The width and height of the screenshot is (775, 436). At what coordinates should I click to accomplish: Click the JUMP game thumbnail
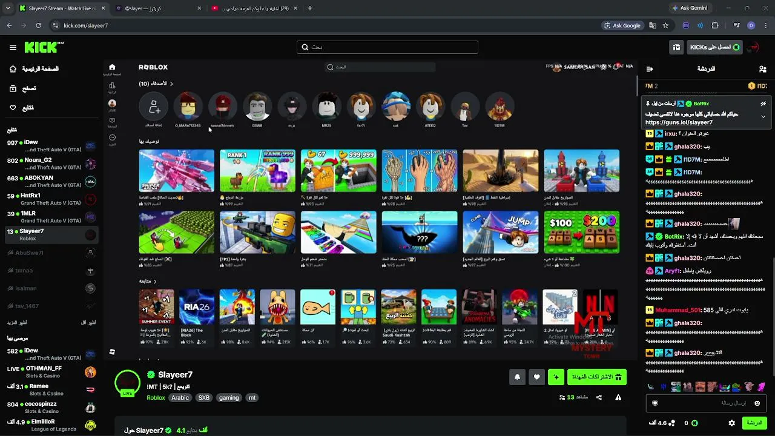pos(500,233)
